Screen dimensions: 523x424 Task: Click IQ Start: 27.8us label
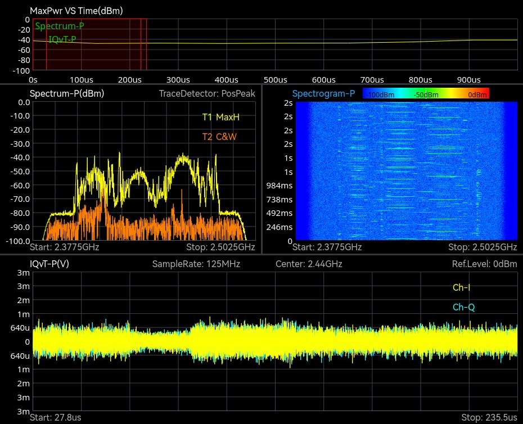[x=55, y=417]
